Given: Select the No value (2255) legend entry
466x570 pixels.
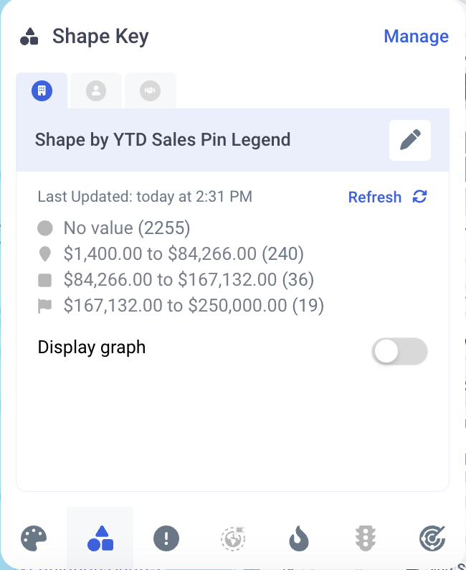Looking at the screenshot, I should [126, 228].
